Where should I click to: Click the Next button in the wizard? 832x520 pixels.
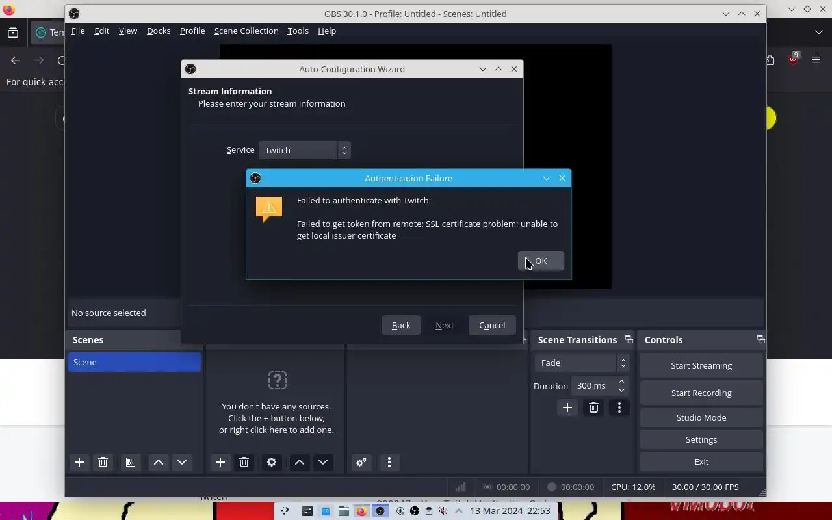click(445, 325)
